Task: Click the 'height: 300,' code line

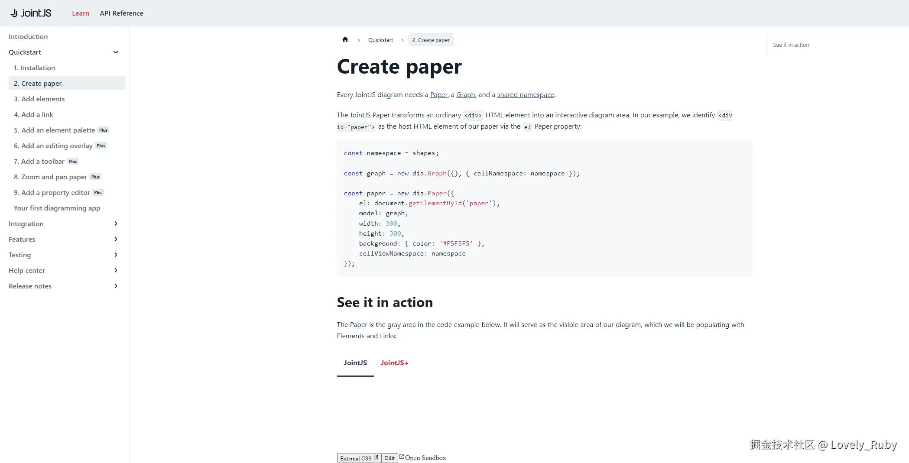Action: click(381, 233)
